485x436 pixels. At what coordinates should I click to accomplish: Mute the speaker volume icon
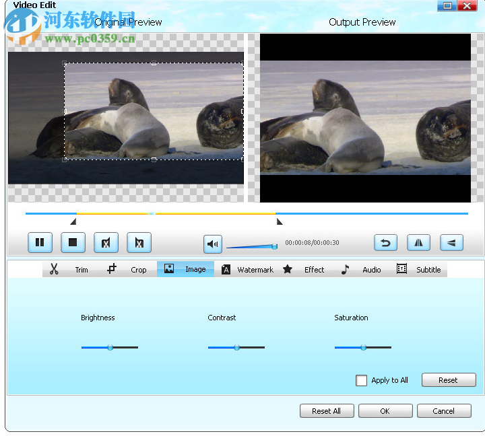pyautogui.click(x=212, y=244)
